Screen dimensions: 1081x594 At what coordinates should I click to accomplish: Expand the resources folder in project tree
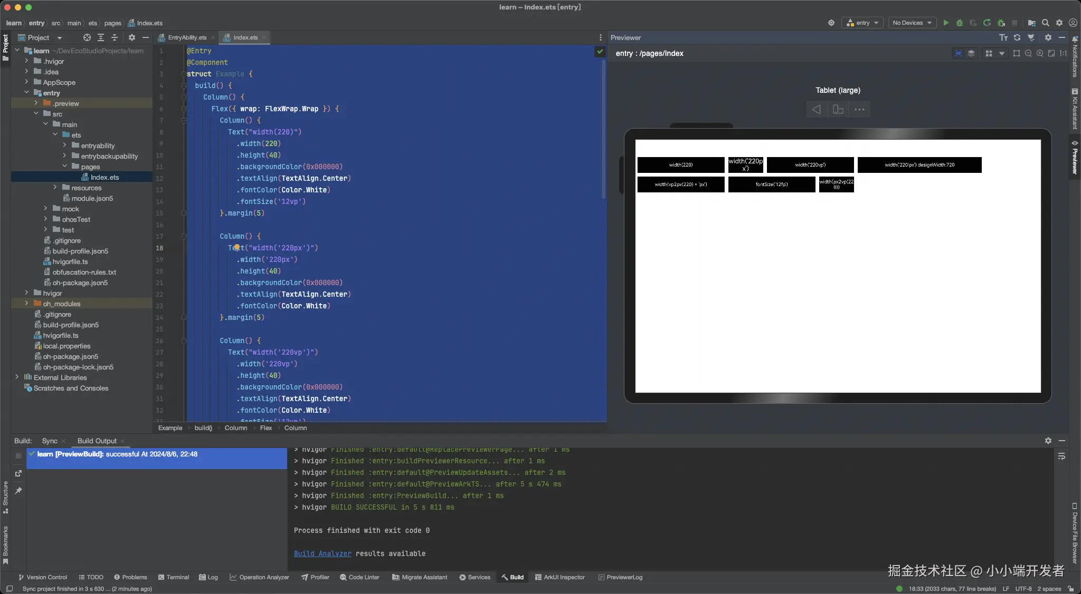pyautogui.click(x=55, y=188)
